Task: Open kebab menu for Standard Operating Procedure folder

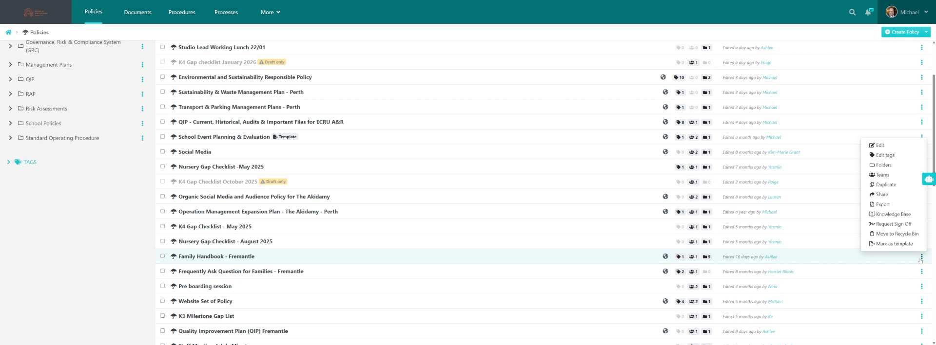Action: [x=142, y=138]
